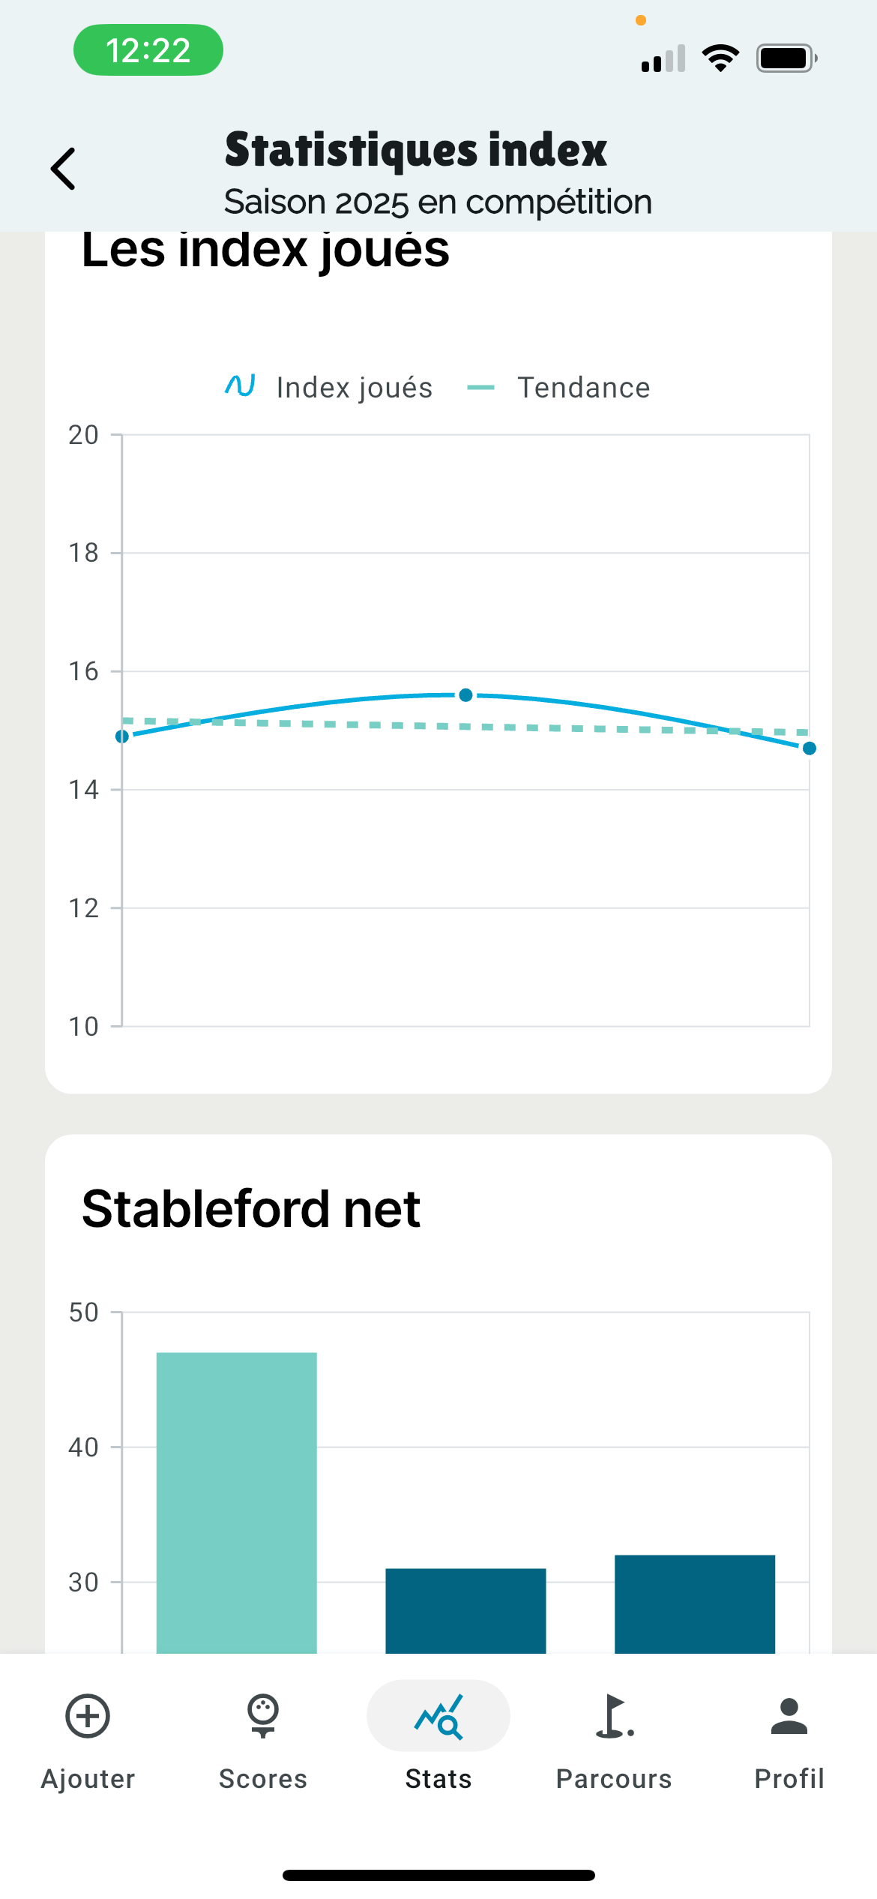Tap the light teal Stableford bar
The image size is (877, 1899).
(237, 1503)
